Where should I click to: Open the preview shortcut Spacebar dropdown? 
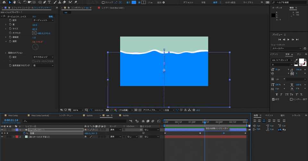click(287, 48)
